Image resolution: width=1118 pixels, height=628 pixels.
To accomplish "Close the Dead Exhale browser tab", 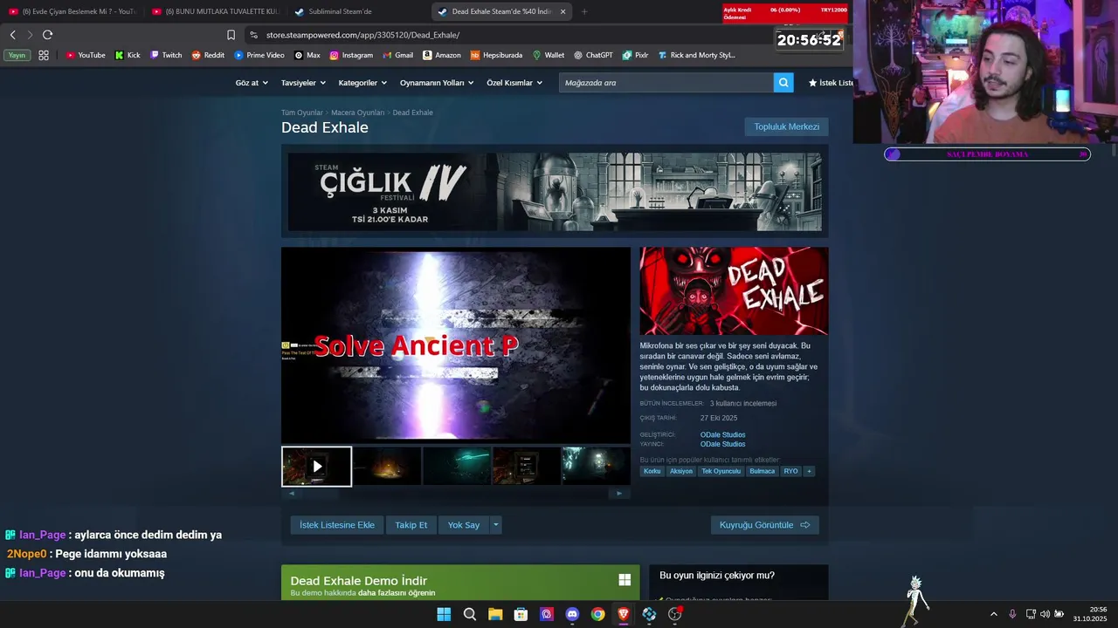I will click(562, 11).
